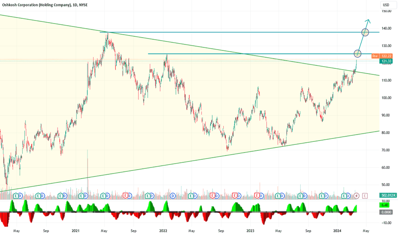Click the 2022 label on time axis
This screenshot has height=235, width=398.
[x=163, y=231]
